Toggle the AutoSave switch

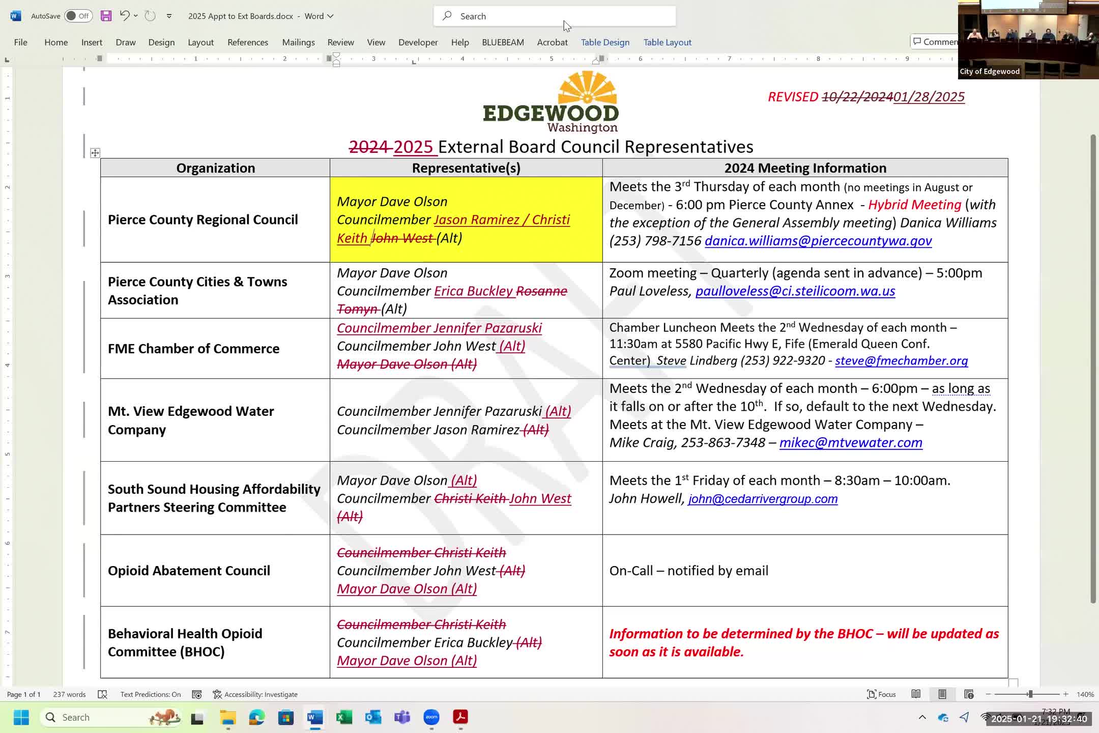tap(78, 16)
